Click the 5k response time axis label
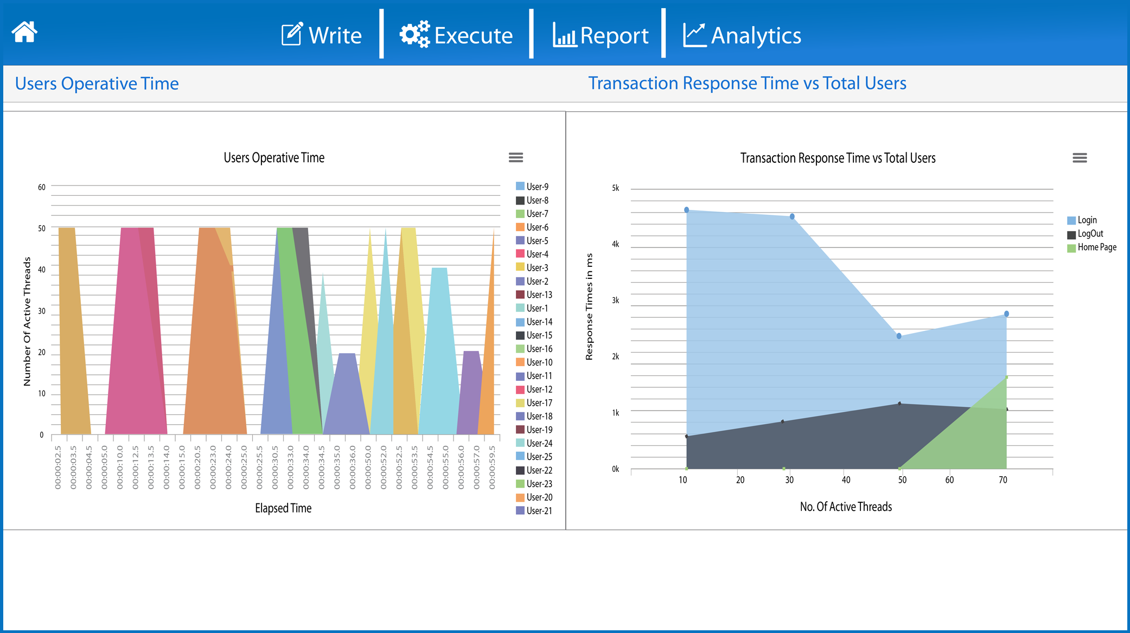 [x=615, y=188]
